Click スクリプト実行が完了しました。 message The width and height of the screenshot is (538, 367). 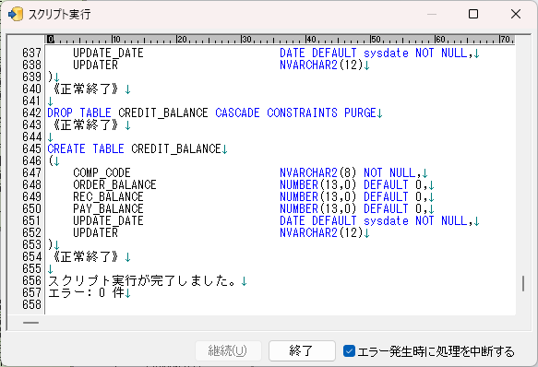coord(143,280)
